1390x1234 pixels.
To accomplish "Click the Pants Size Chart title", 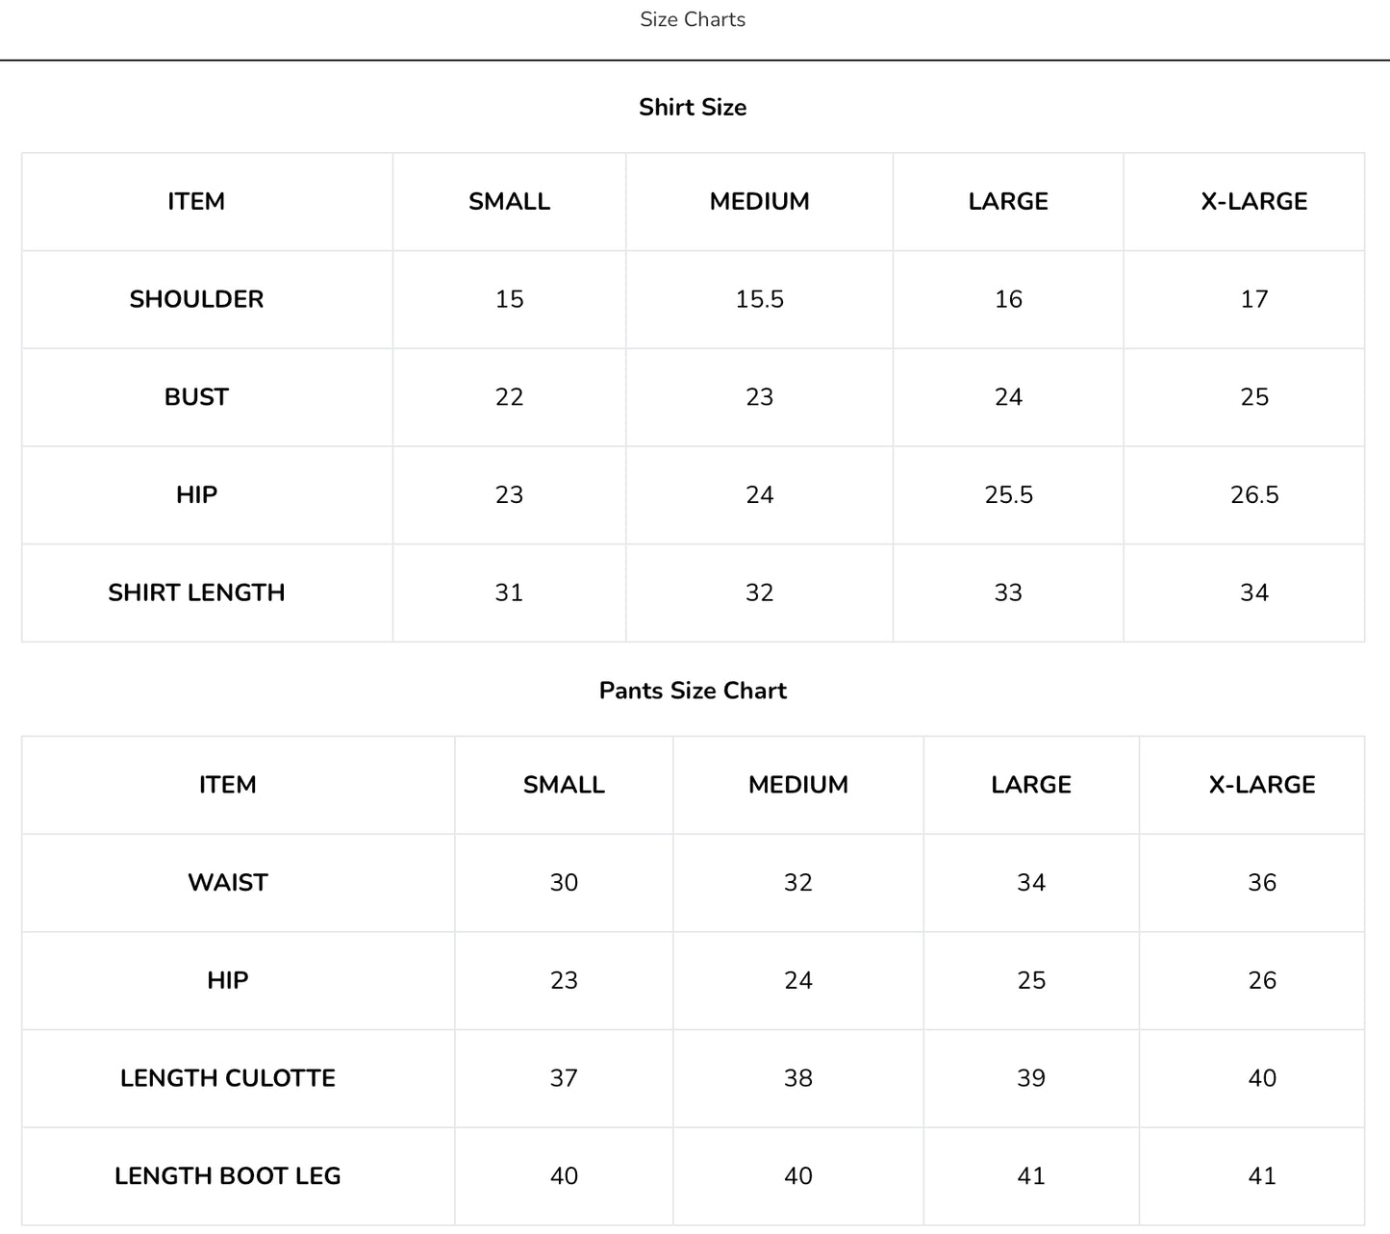I will (693, 691).
